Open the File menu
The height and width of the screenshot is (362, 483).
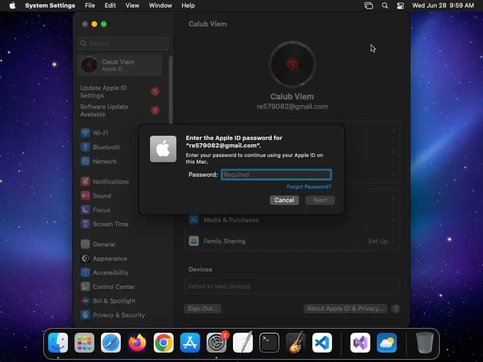90,6
